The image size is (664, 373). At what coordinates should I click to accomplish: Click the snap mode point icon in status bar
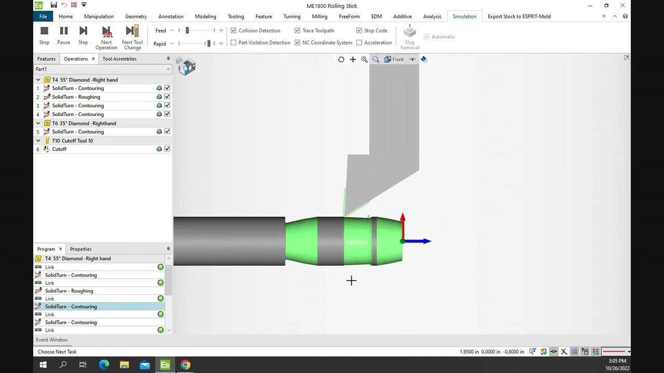click(554, 352)
